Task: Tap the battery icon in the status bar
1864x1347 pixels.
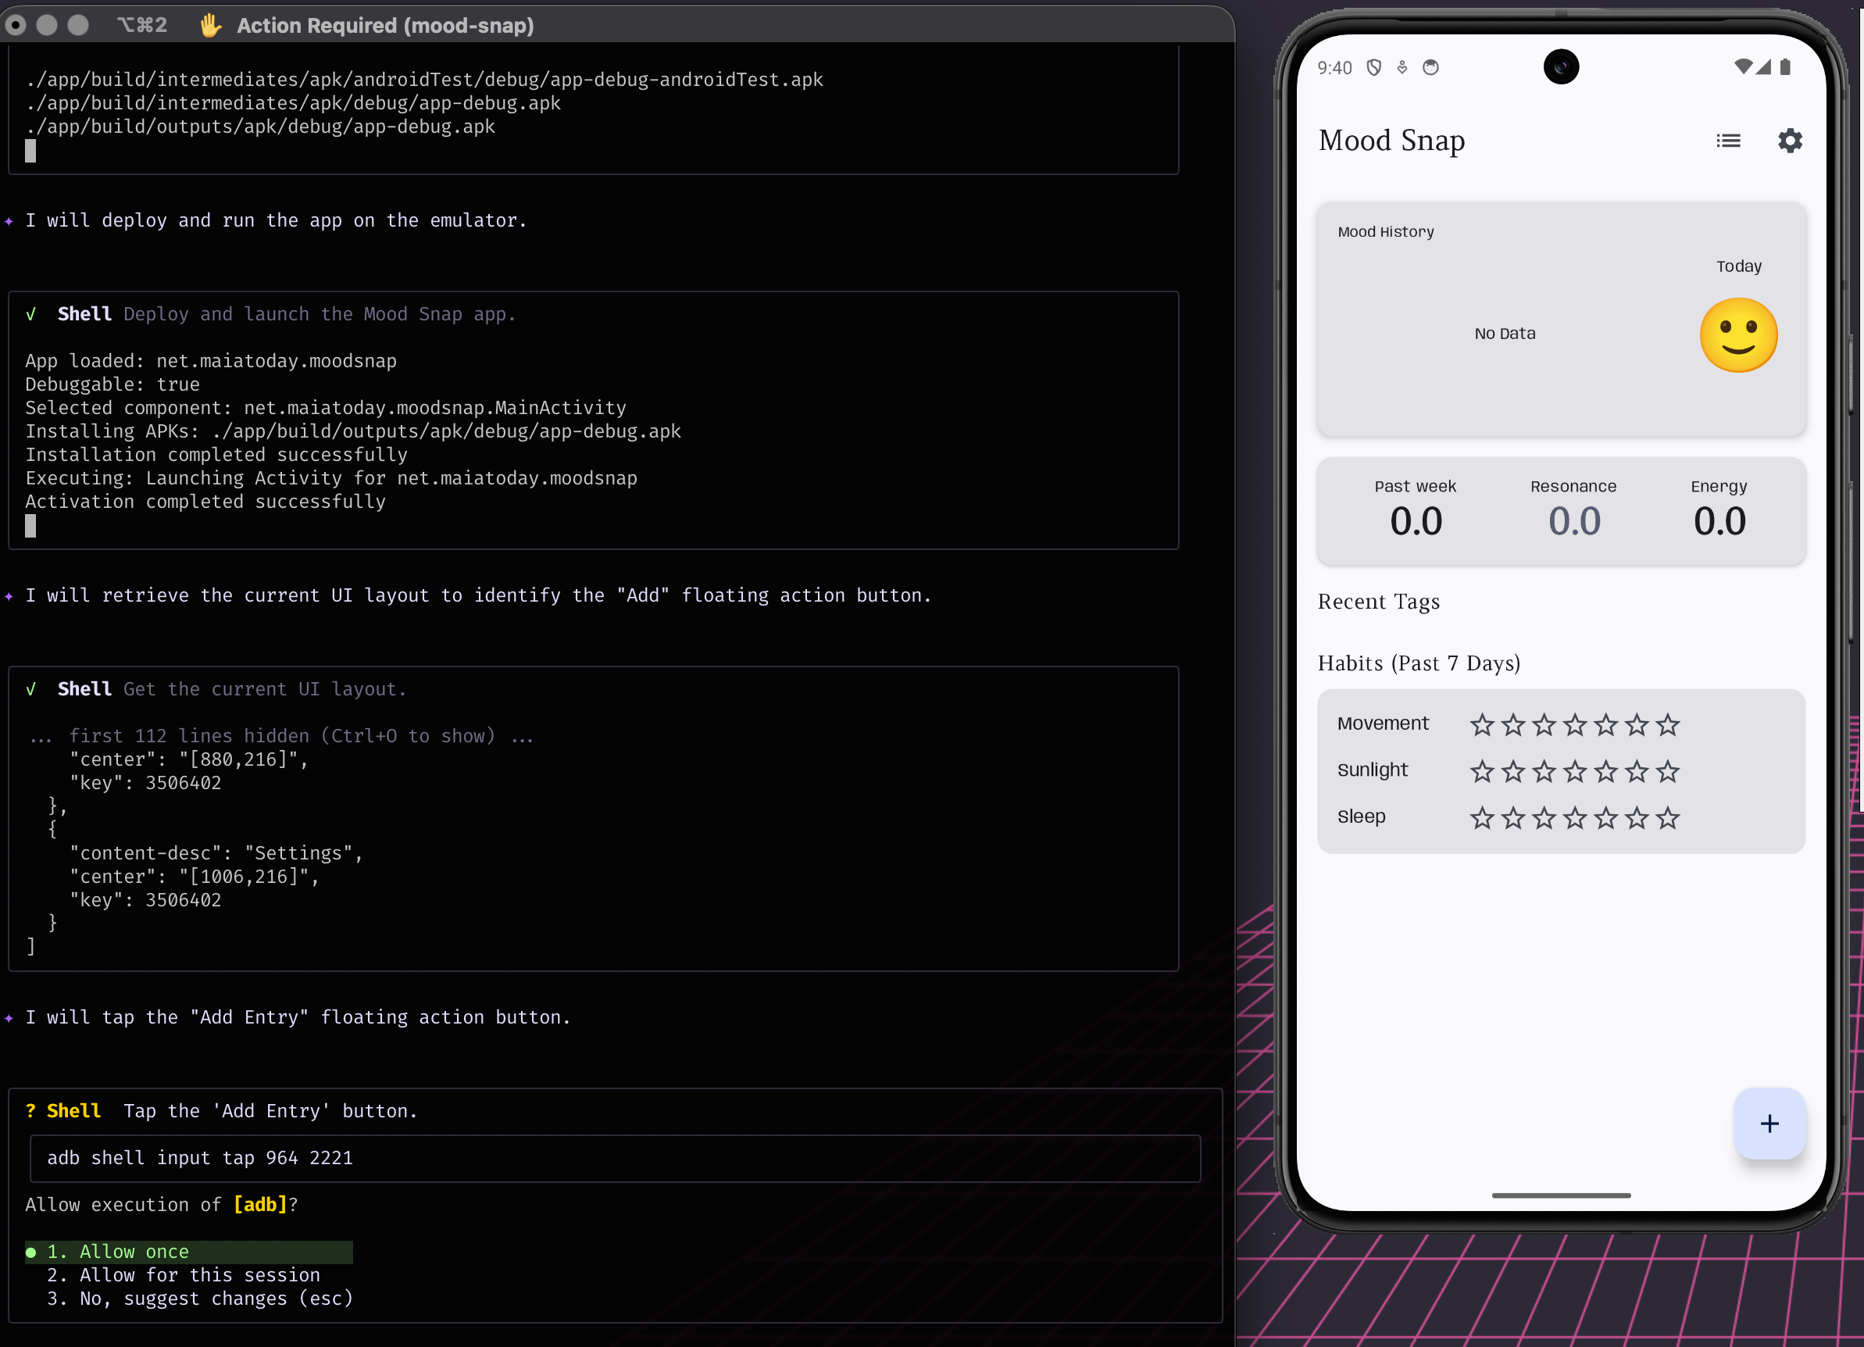Action: click(x=1784, y=67)
